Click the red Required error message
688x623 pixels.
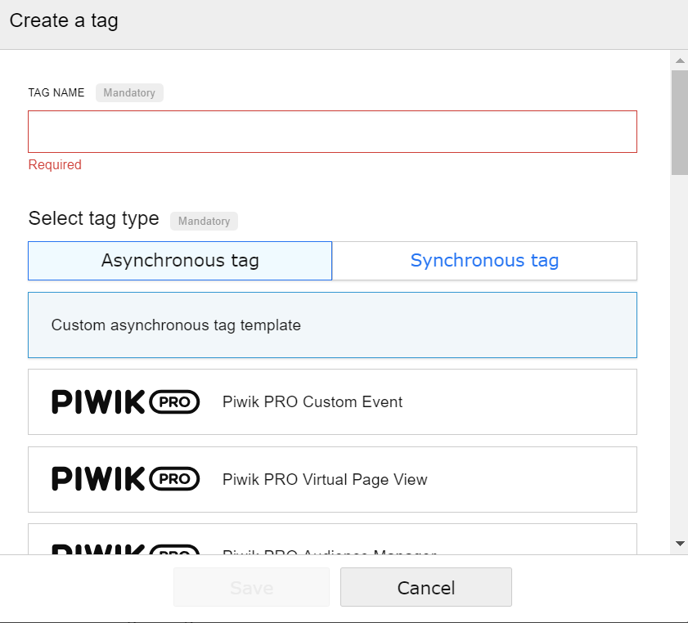click(x=55, y=165)
